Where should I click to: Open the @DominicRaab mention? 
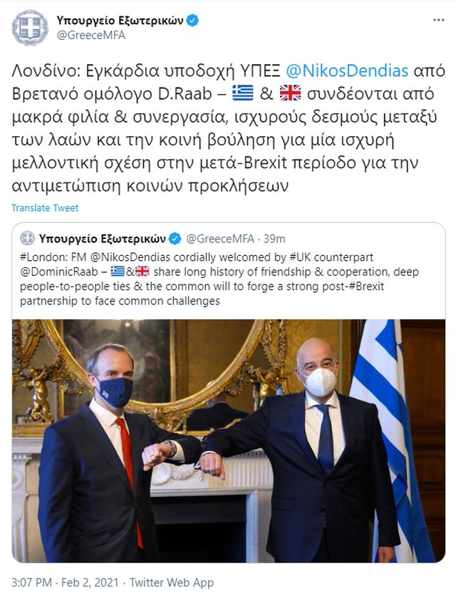[60, 272]
